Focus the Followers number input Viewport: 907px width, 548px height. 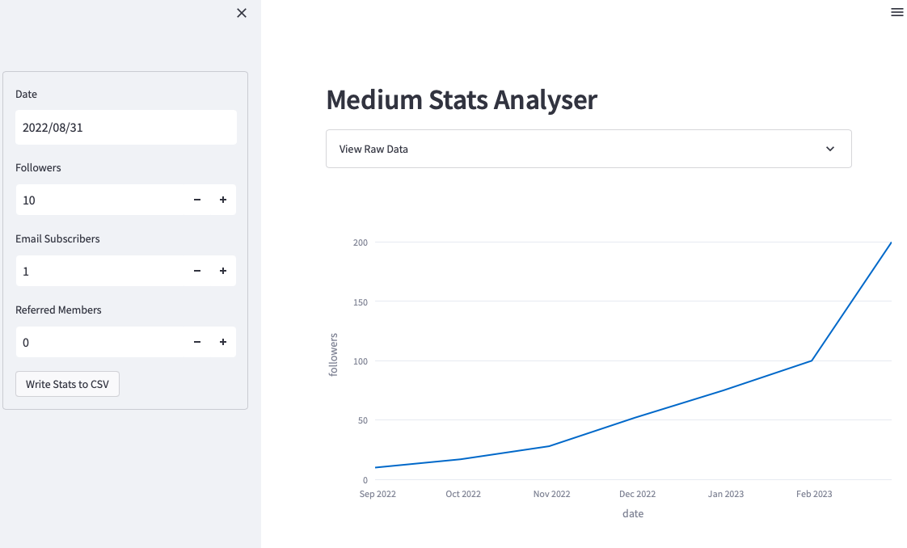click(x=97, y=200)
